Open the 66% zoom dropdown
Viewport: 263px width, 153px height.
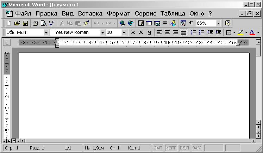pyautogui.click(x=218, y=23)
